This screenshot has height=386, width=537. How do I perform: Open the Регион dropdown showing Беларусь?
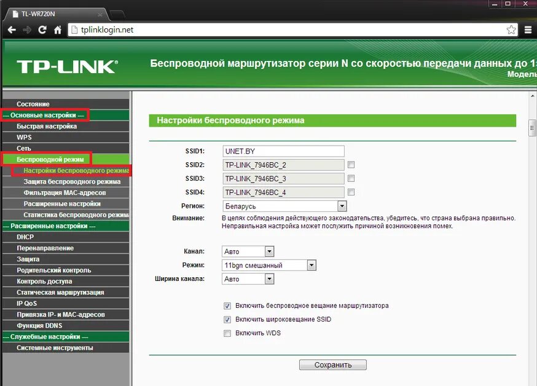coord(284,206)
